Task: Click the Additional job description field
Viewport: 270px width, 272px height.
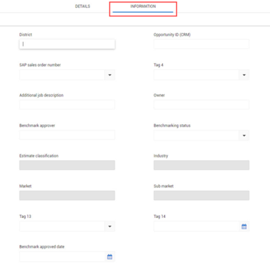Action: tap(67, 105)
